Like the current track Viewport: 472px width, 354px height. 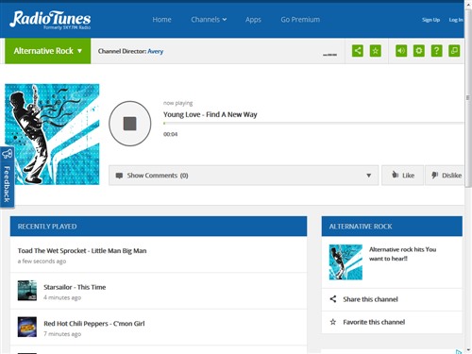(x=402, y=176)
